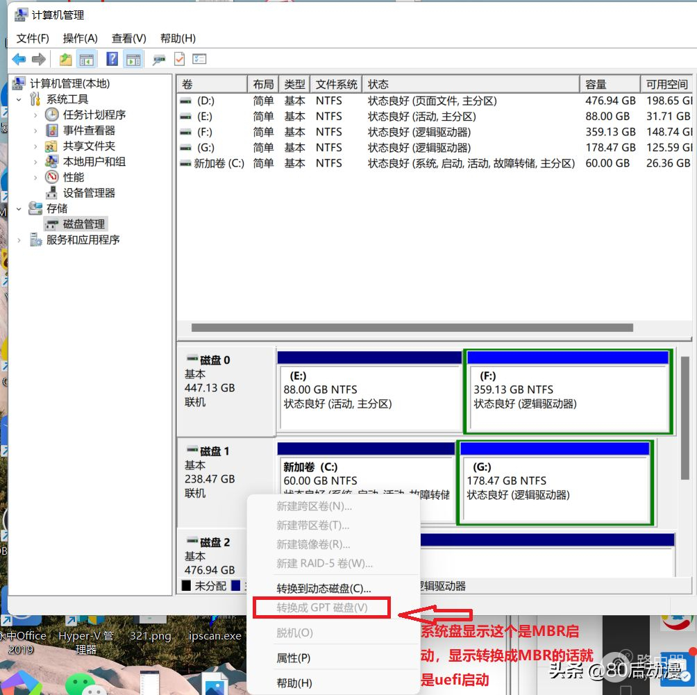Collapse the 存储 tree node
This screenshot has height=695, width=697.
[x=19, y=209]
